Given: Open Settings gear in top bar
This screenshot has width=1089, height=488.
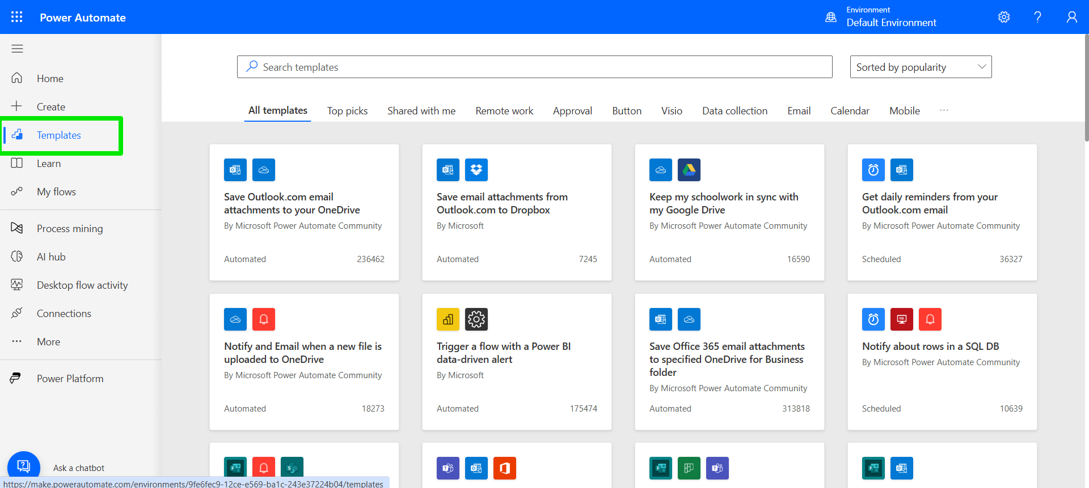Looking at the screenshot, I should [1004, 17].
